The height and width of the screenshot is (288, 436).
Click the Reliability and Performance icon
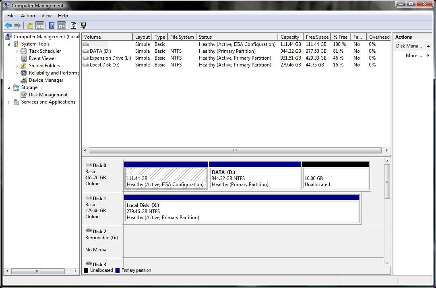pyautogui.click(x=24, y=73)
